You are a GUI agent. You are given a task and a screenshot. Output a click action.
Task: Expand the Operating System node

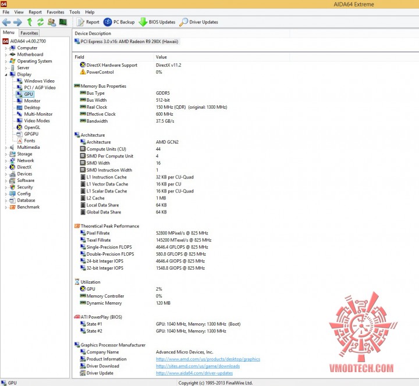6,62
